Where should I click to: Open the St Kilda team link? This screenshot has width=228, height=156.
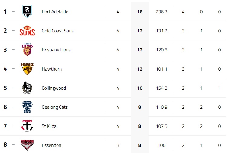click(x=49, y=126)
